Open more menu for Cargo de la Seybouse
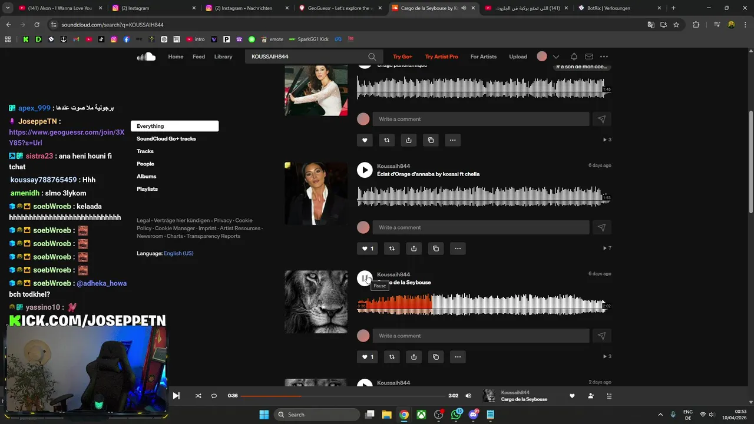 coord(458,357)
